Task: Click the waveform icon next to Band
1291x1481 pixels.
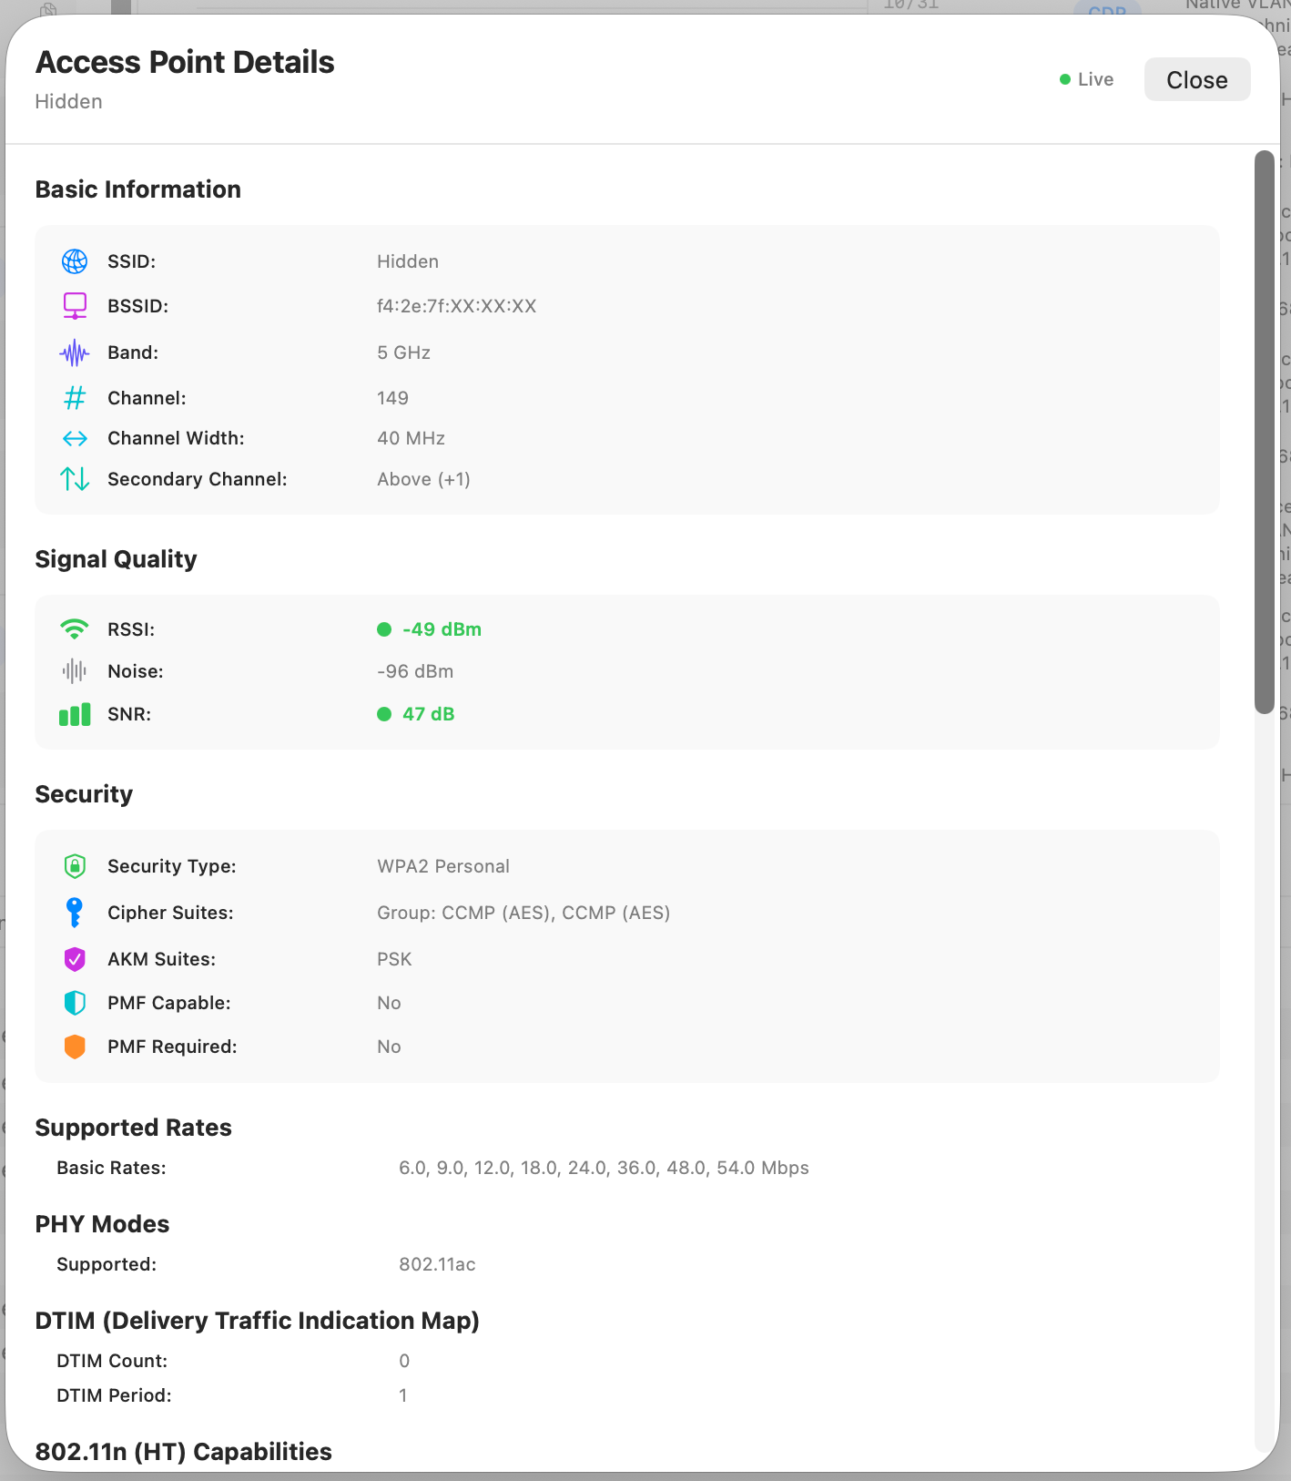Action: pyautogui.click(x=75, y=352)
